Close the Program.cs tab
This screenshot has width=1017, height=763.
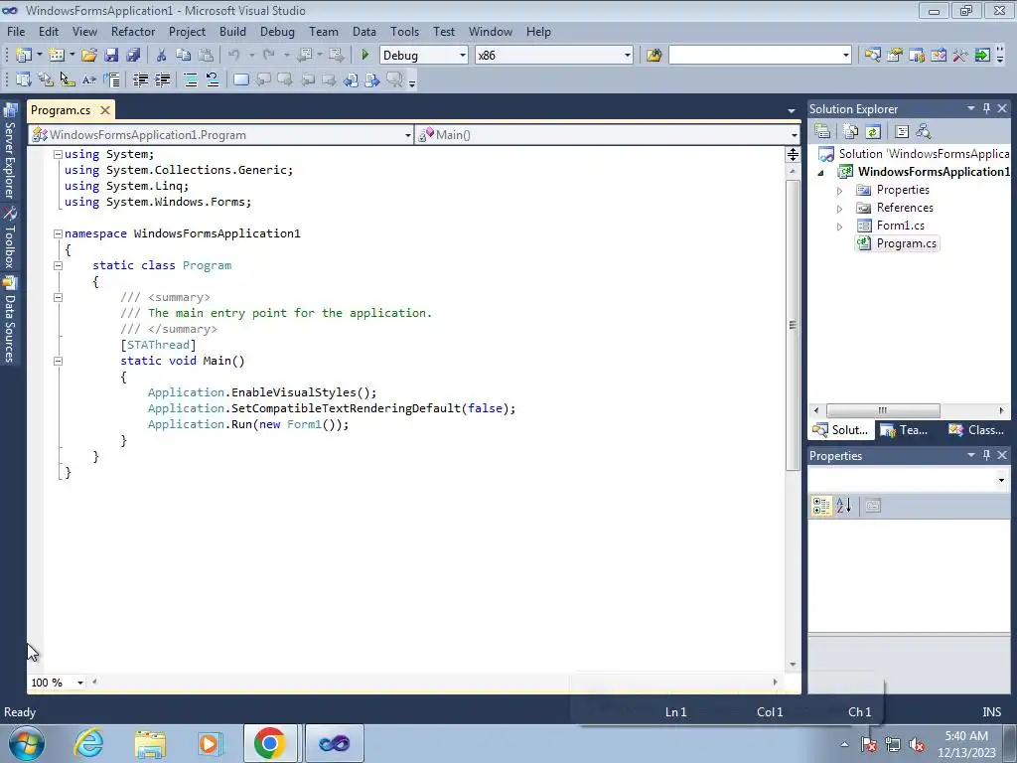pyautogui.click(x=104, y=110)
